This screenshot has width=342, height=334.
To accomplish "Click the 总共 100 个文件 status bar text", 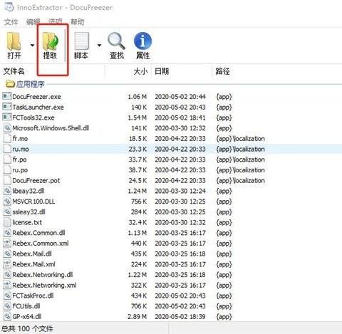I will coord(27,328).
